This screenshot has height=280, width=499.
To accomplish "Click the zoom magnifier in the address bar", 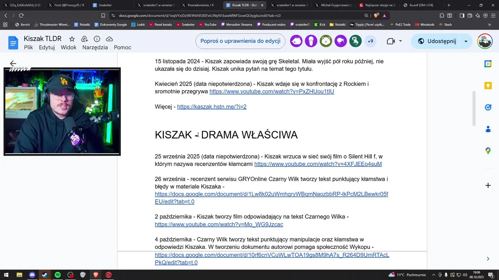I will [366, 16].
